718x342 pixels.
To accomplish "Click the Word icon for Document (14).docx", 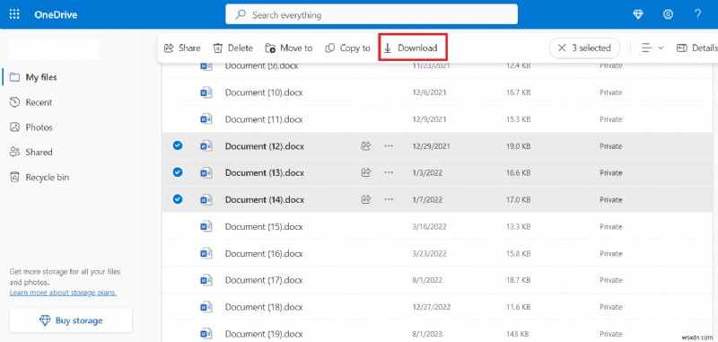I will 206,199.
